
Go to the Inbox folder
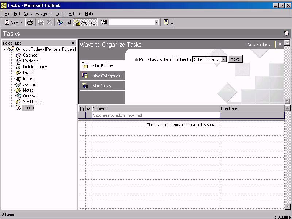coord(28,78)
